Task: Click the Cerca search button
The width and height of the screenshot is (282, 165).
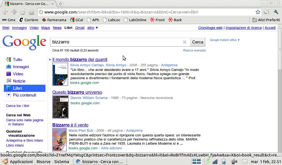Action: coord(198,42)
